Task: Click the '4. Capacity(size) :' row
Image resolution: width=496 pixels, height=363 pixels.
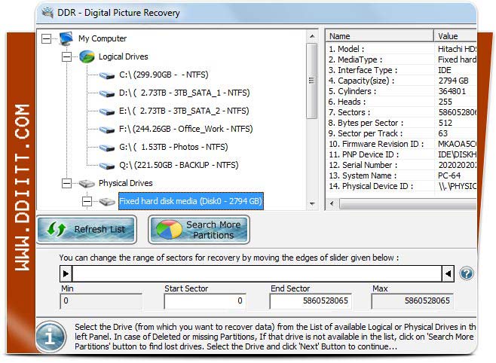Action: [402, 81]
